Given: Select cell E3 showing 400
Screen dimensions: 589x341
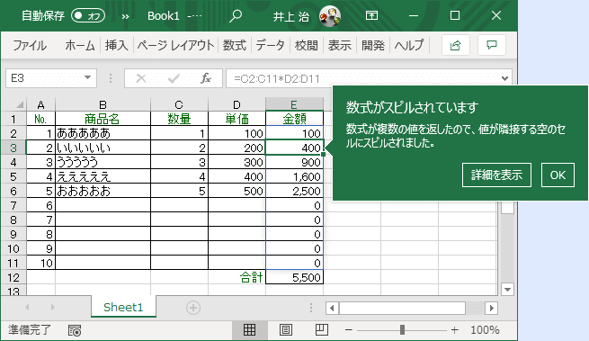Looking at the screenshot, I should point(294,148).
